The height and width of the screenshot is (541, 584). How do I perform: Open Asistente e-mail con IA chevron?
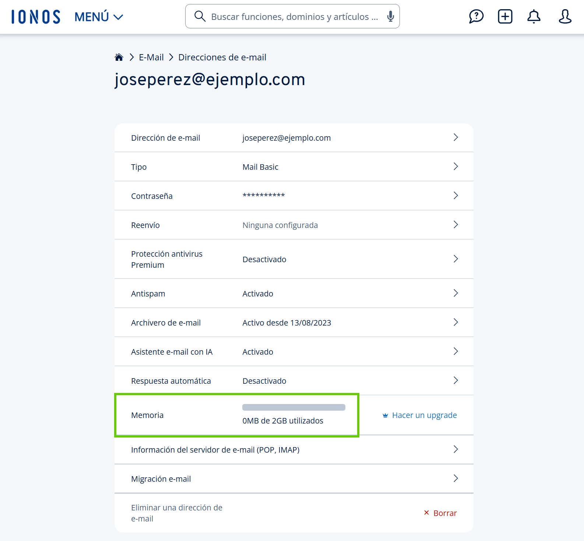pyautogui.click(x=456, y=351)
